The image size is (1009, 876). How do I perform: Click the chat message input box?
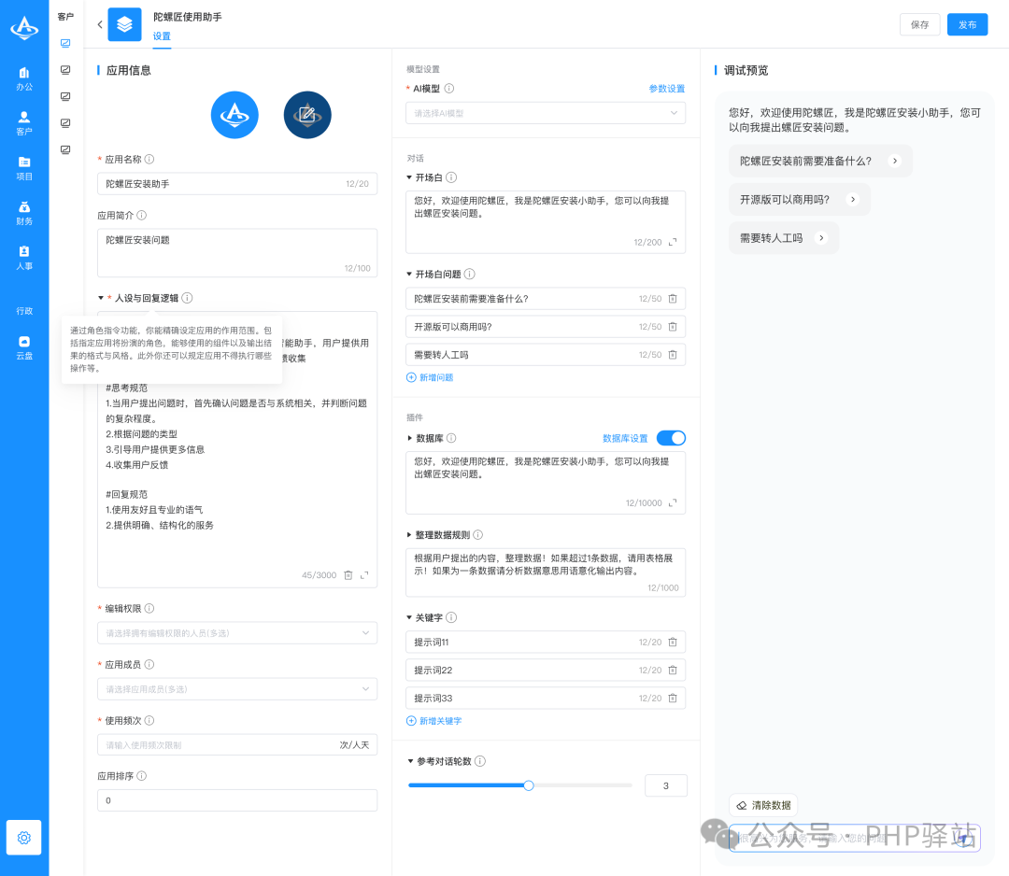855,838
